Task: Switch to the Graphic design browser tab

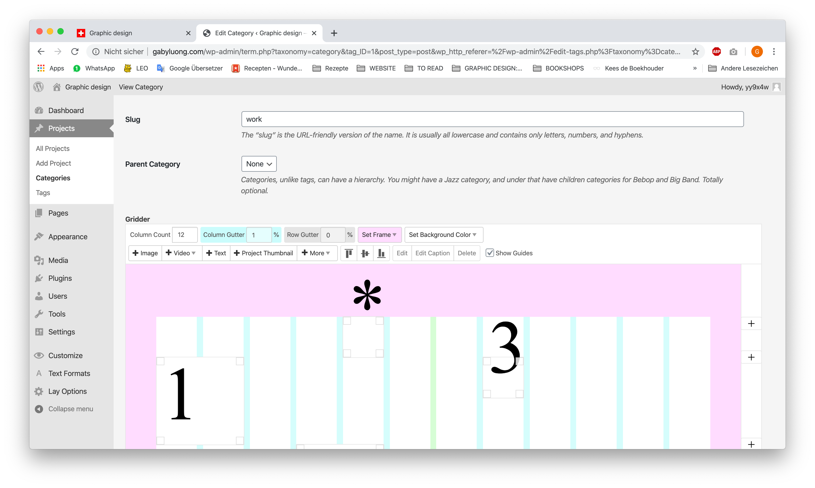Action: tap(111, 33)
